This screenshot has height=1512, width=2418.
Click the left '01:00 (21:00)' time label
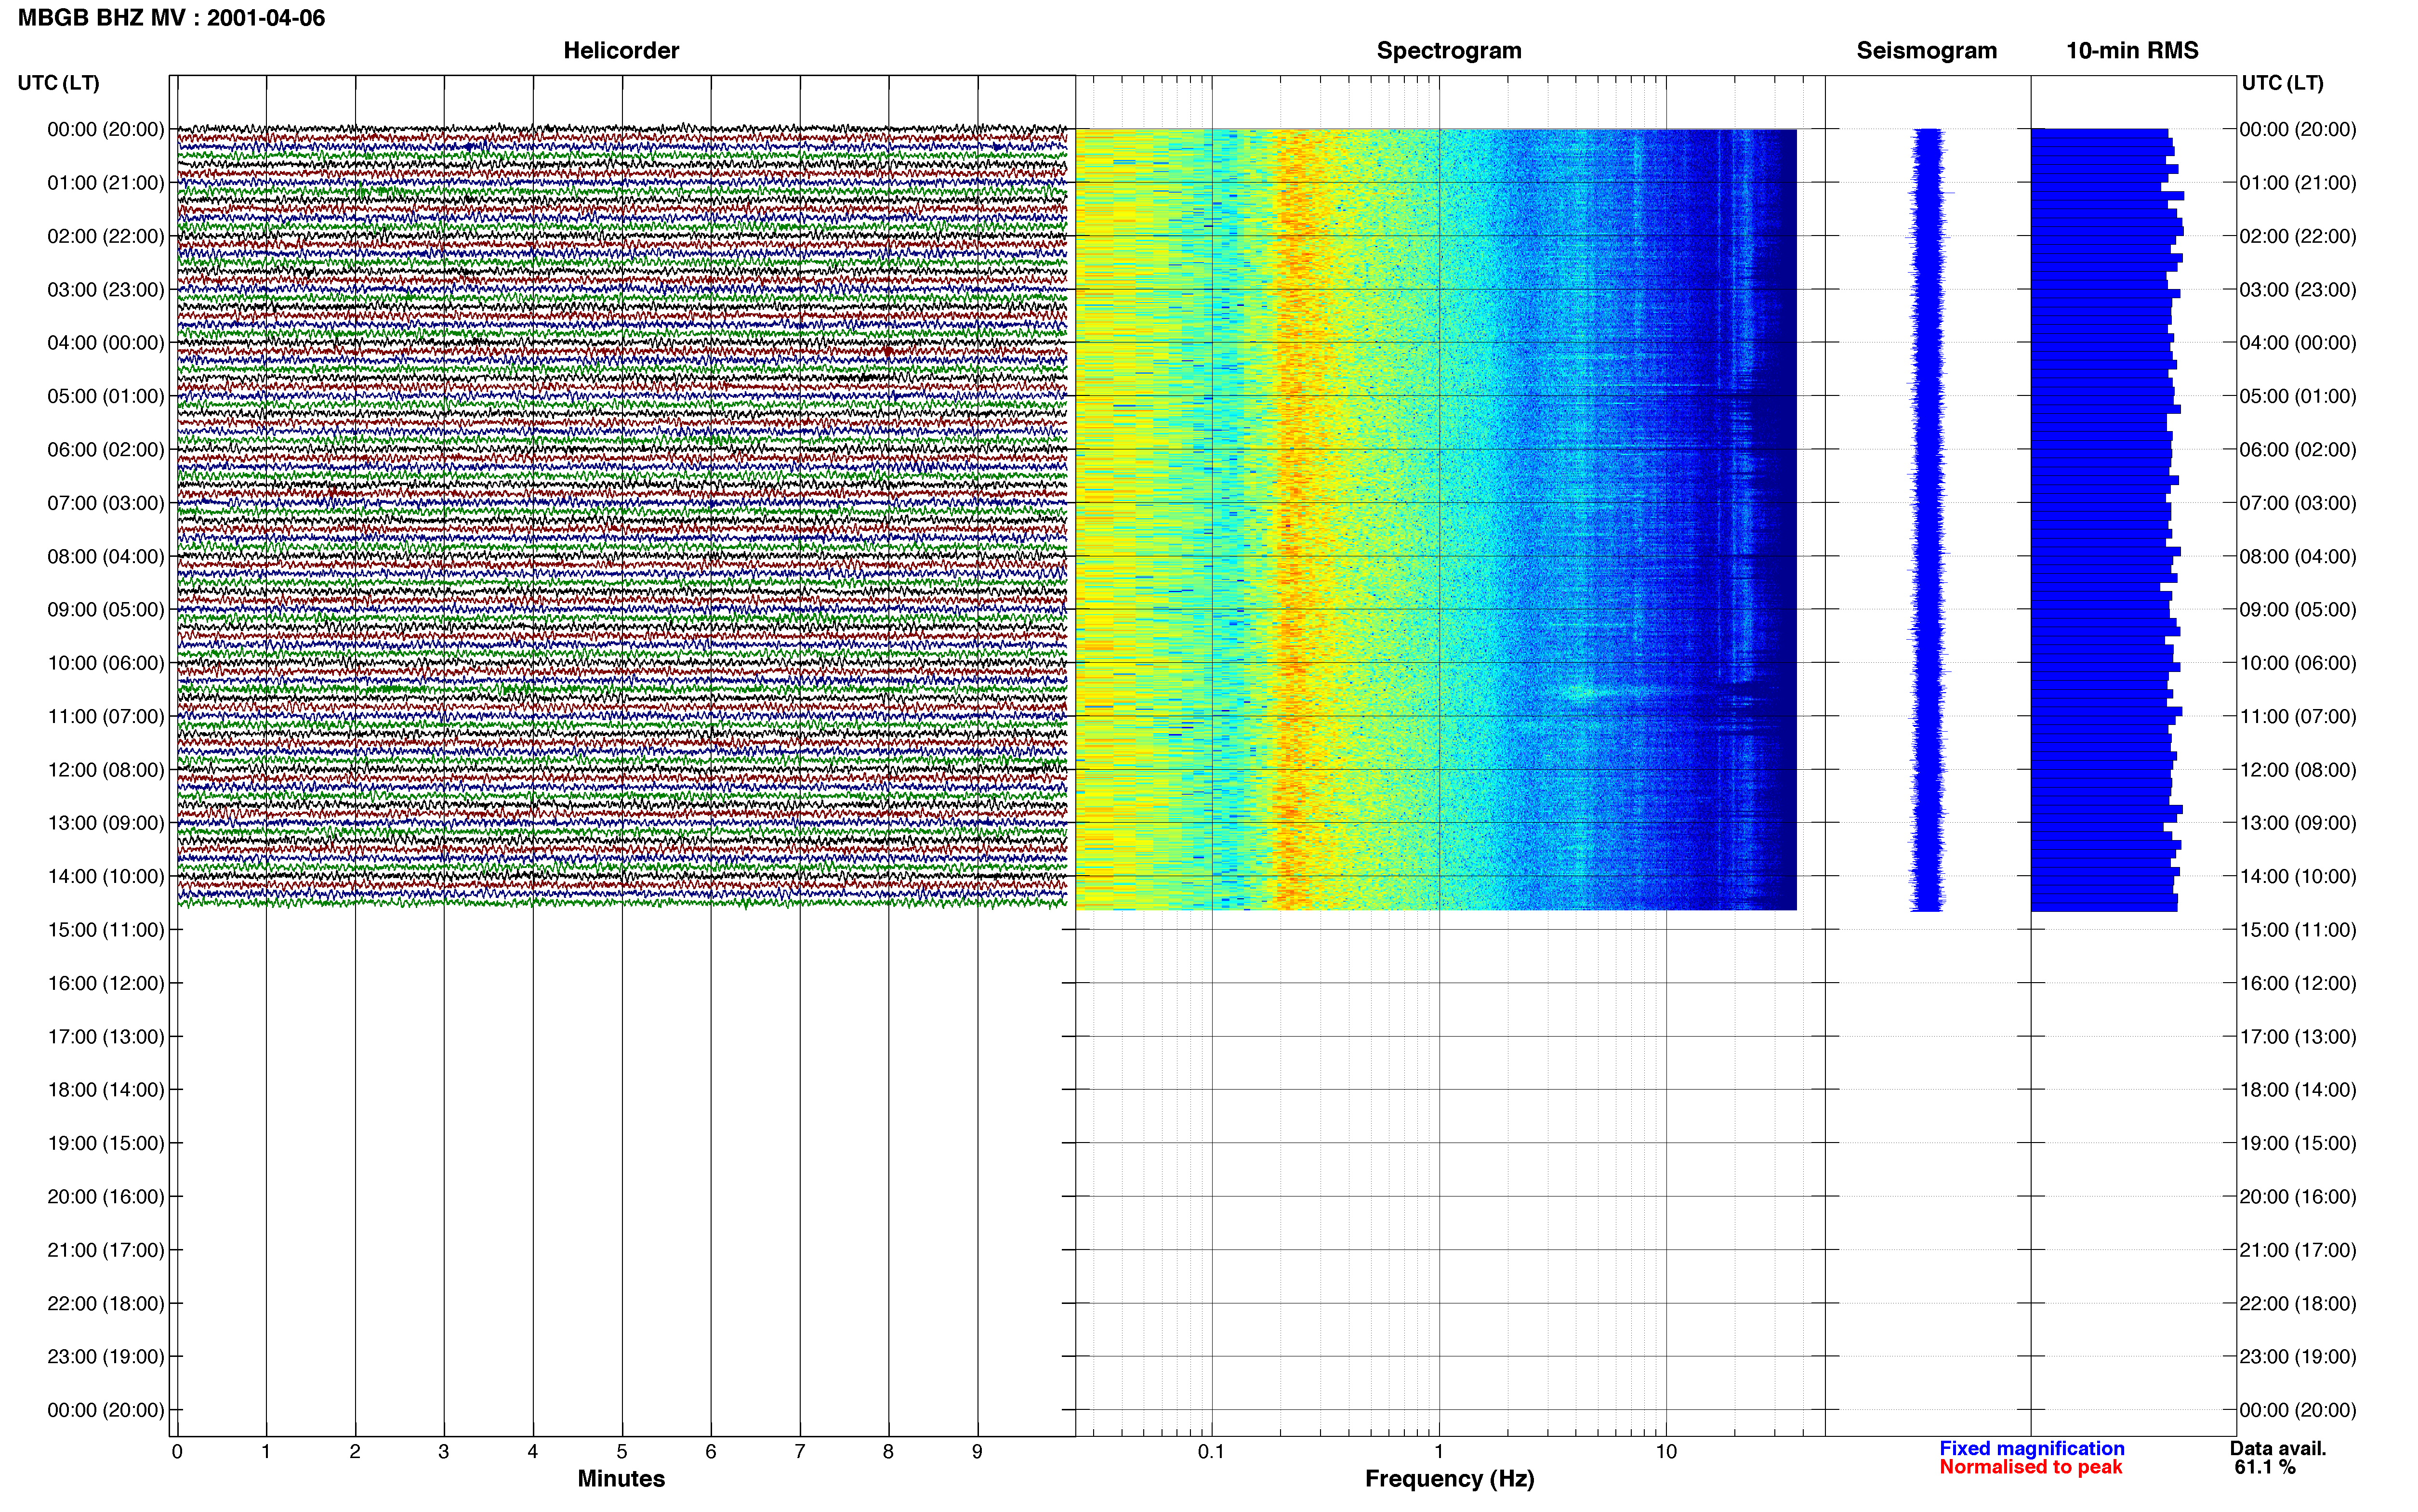click(106, 183)
